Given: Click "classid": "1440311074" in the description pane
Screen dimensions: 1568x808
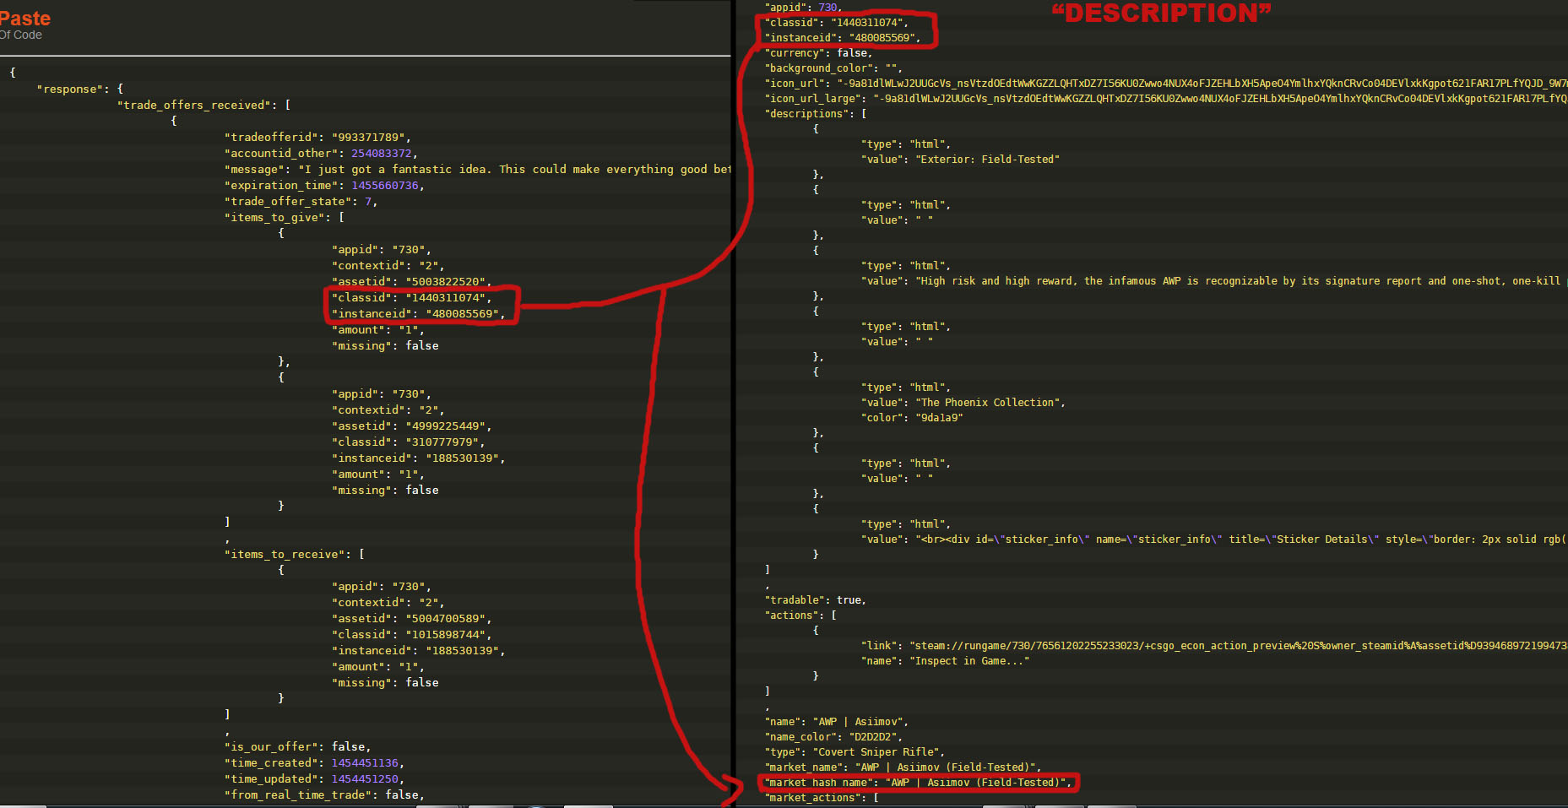Looking at the screenshot, I should click(x=836, y=22).
